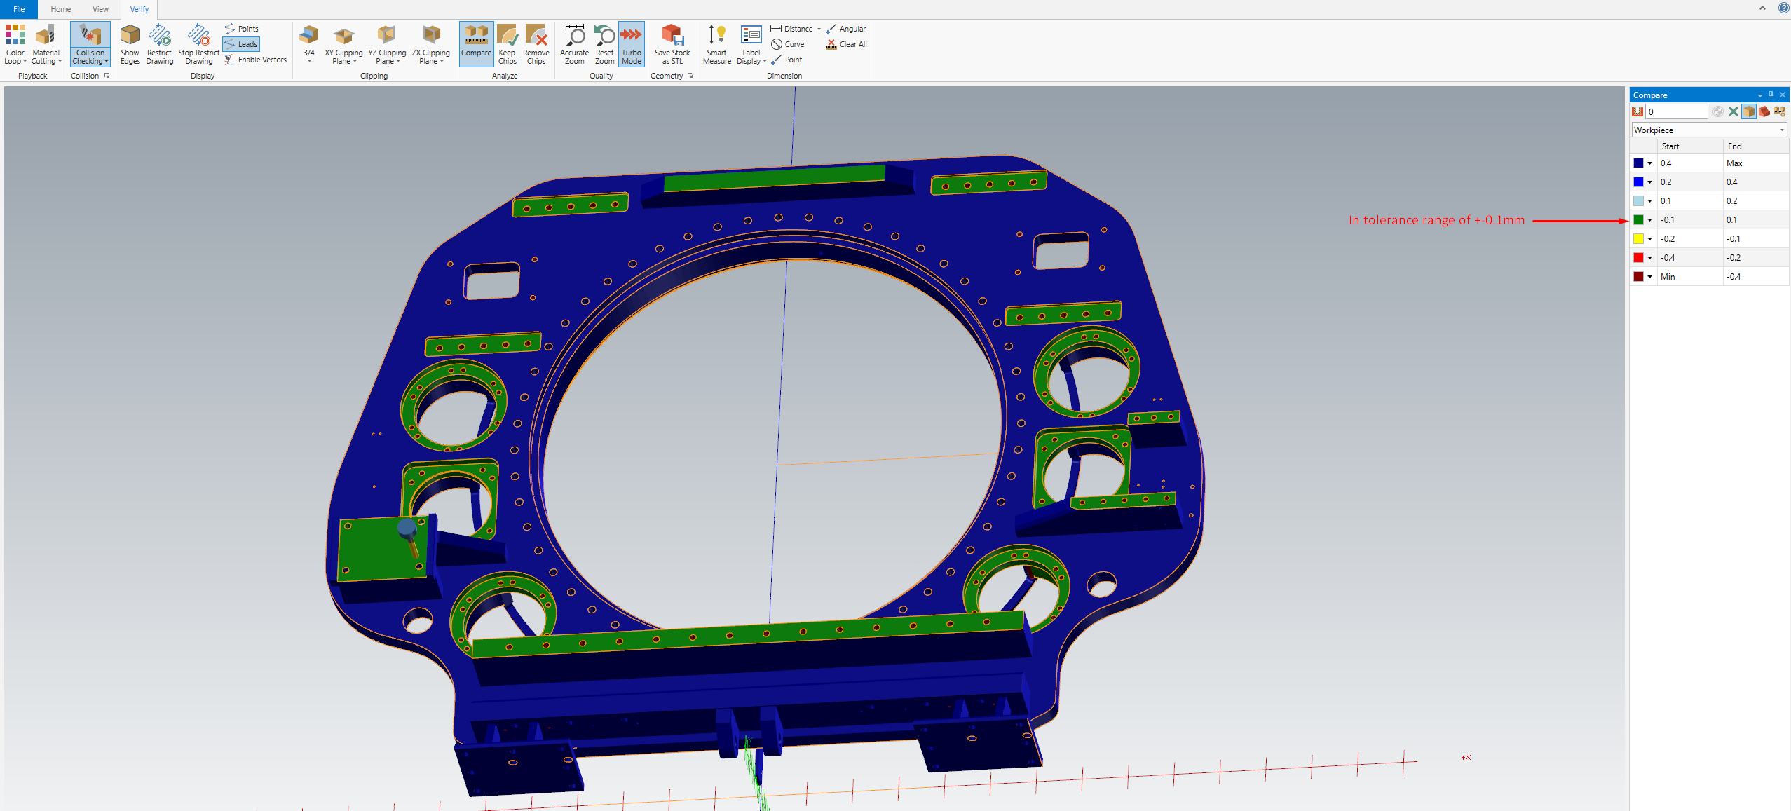The image size is (1791, 811).
Task: Click the Compare tolerance value field
Action: pos(1677,111)
